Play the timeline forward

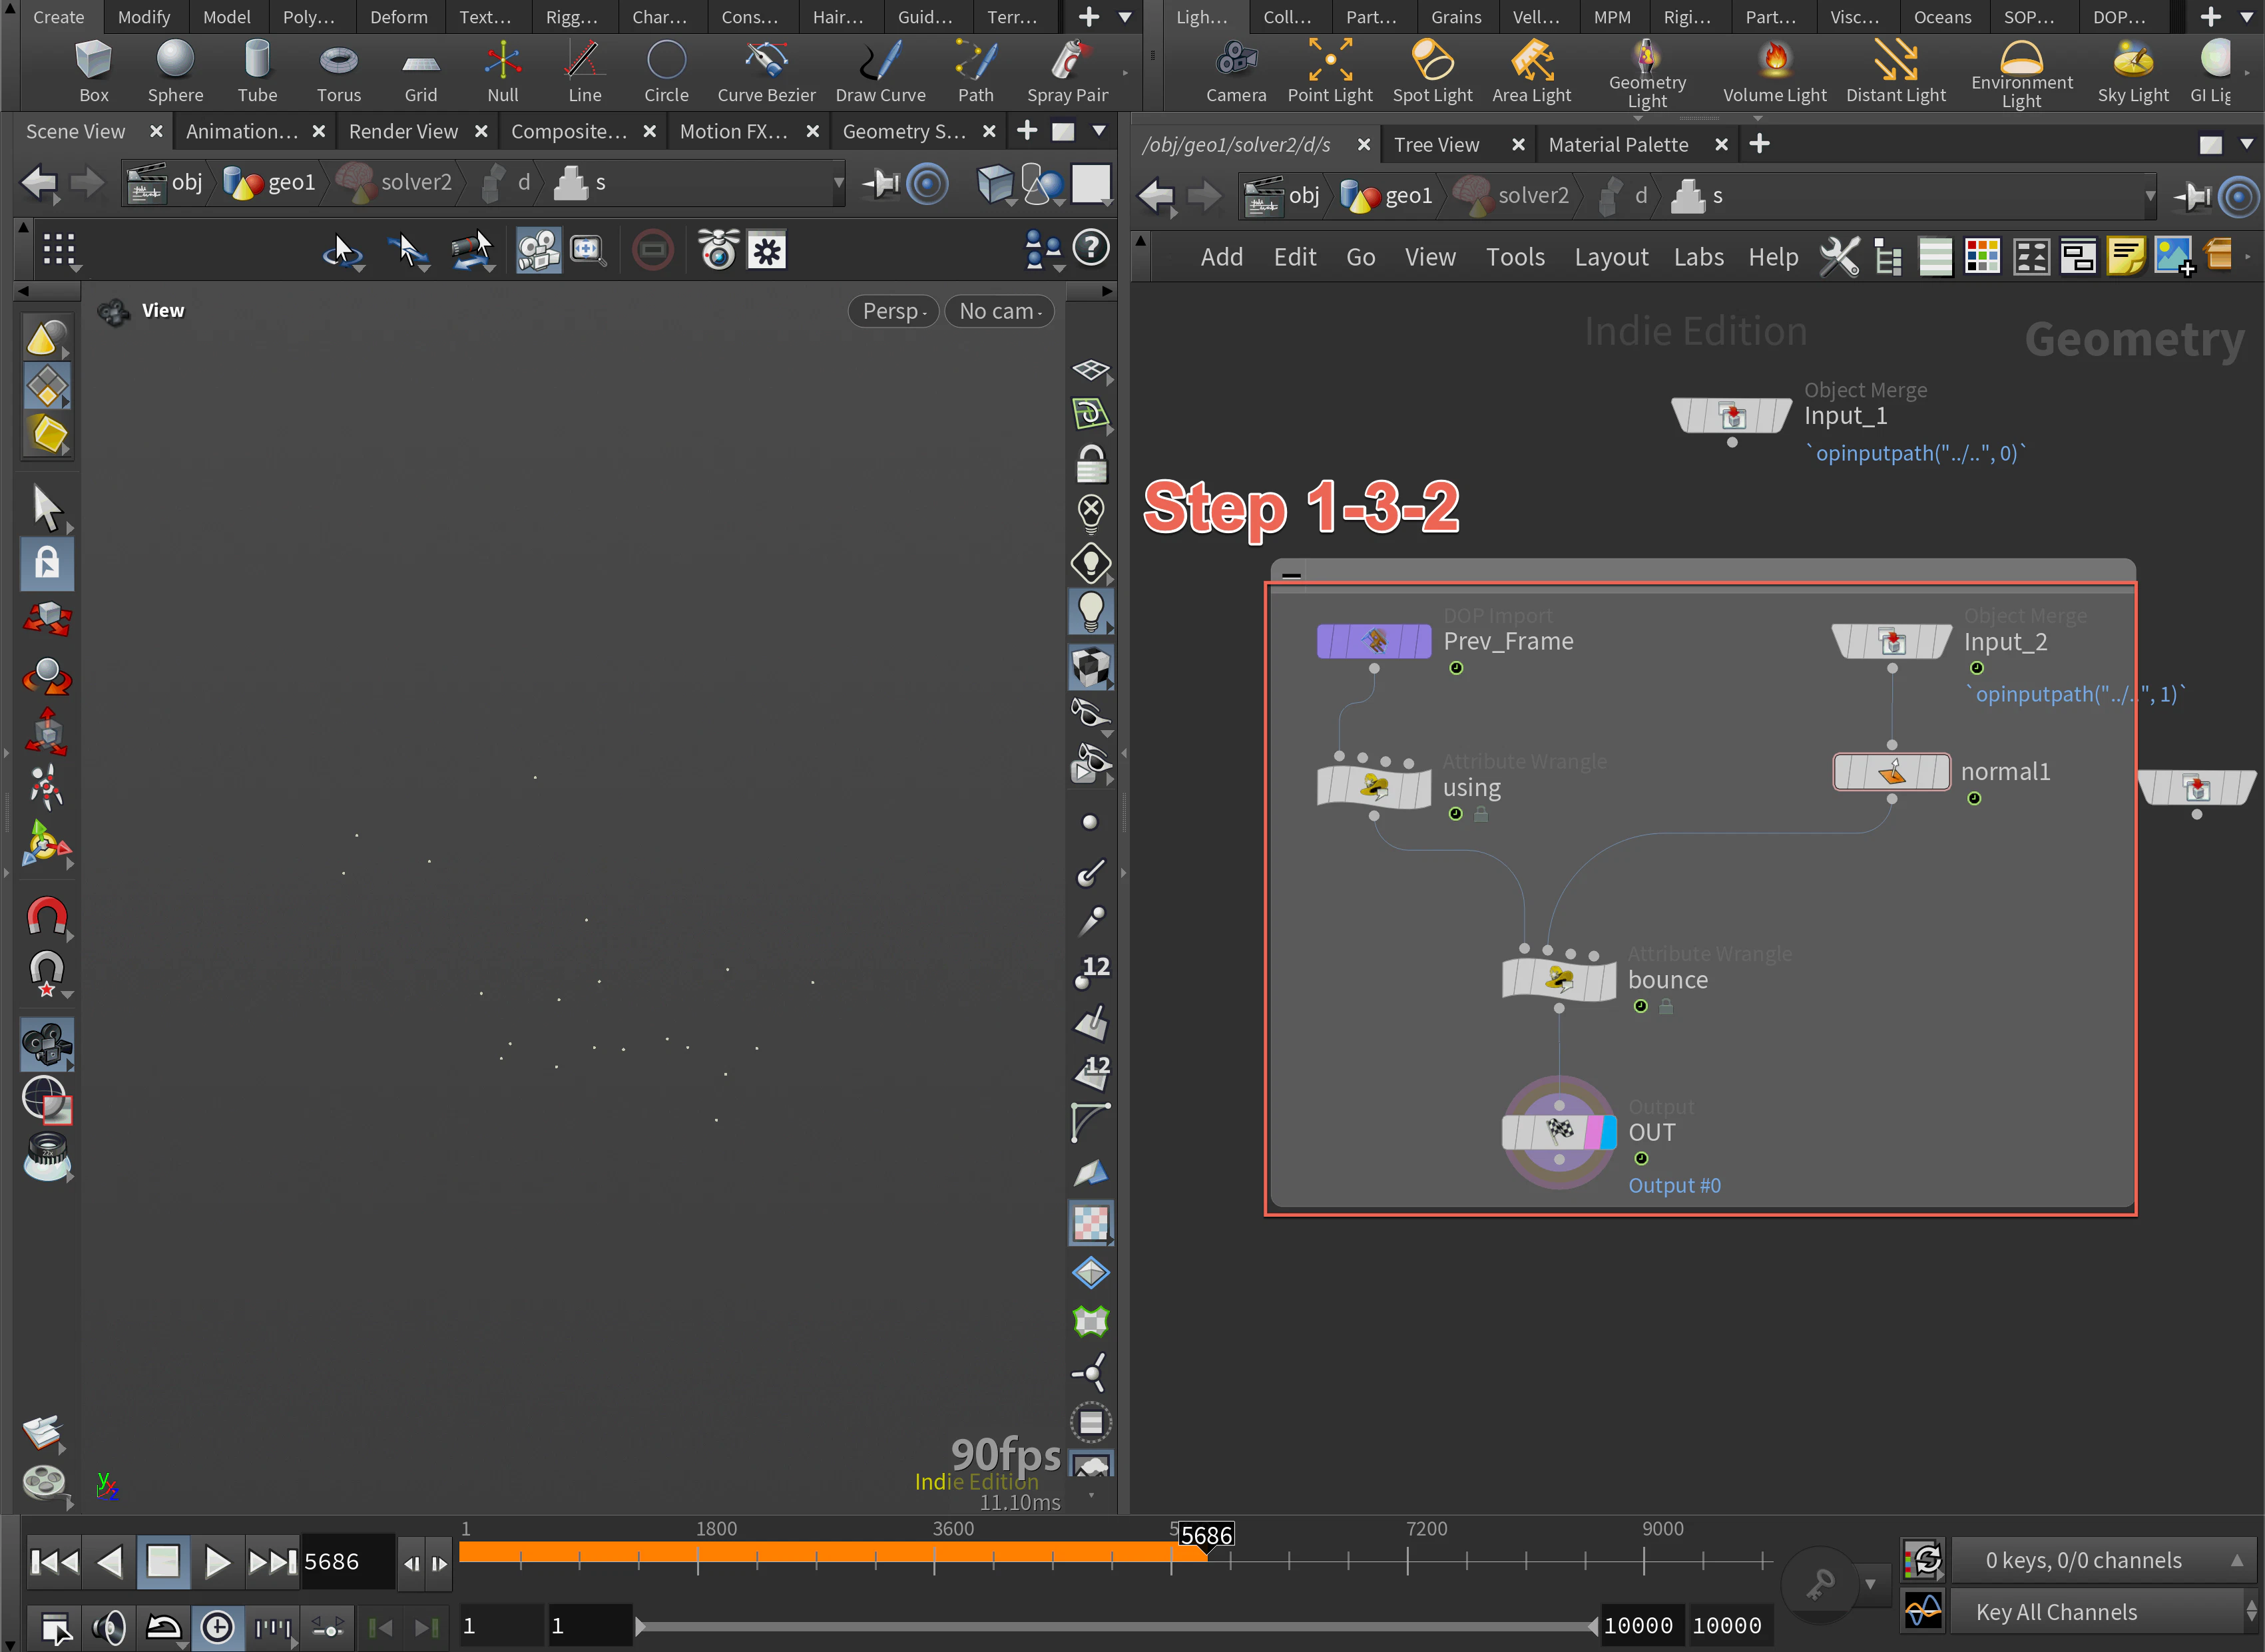pyautogui.click(x=217, y=1561)
